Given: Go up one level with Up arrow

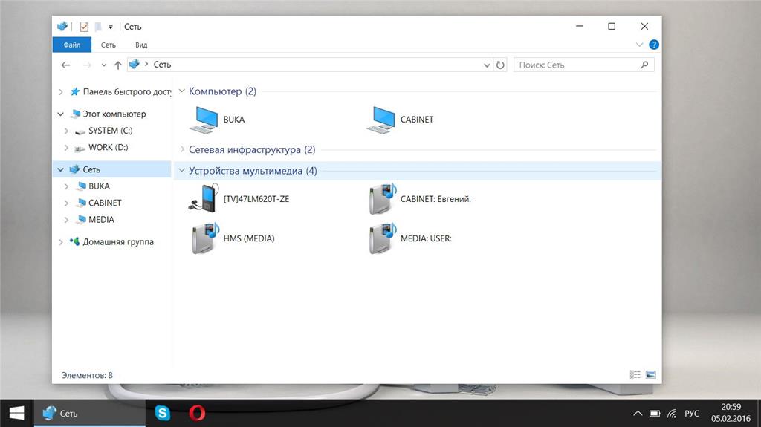Looking at the screenshot, I should (x=118, y=65).
